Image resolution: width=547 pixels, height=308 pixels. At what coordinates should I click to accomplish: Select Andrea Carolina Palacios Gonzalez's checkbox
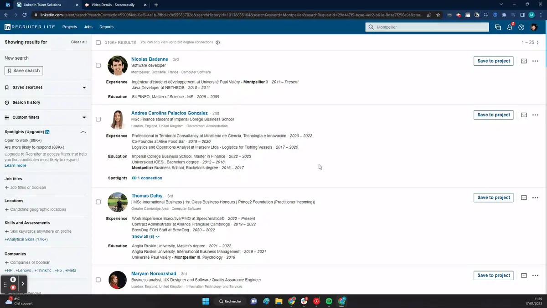coord(98,119)
